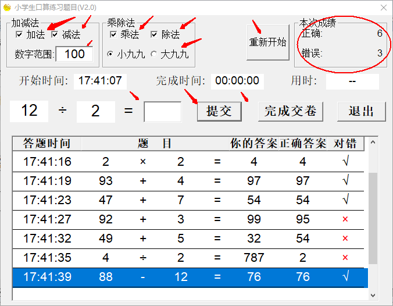The image size is (393, 306).
Task: Click the 正确 score value 6
Action: point(380,33)
